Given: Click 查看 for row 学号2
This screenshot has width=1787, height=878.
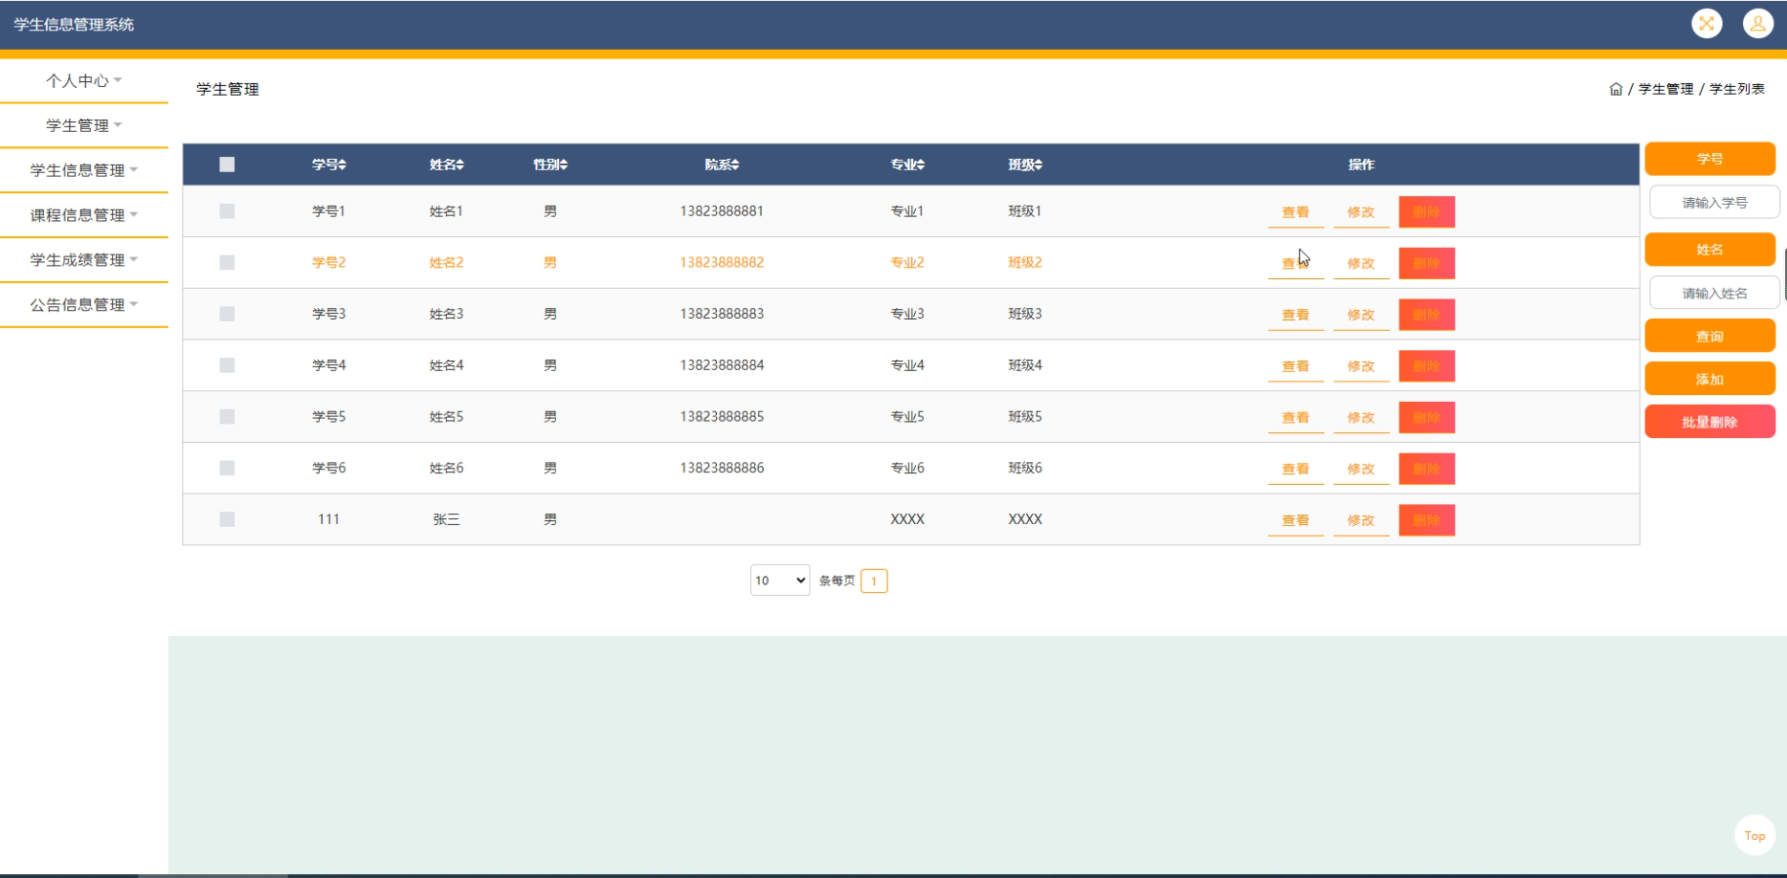Looking at the screenshot, I should tap(1296, 263).
